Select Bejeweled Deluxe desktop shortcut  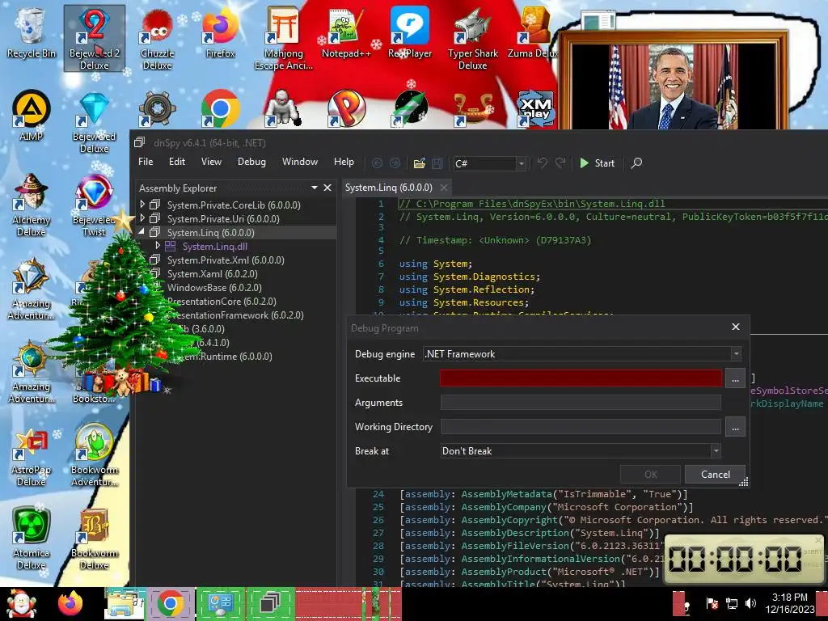[x=94, y=123]
